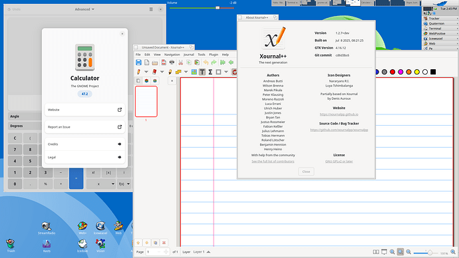Image resolution: width=459 pixels, height=258 pixels.
Task: Open the Edit menu
Action: (x=147, y=55)
